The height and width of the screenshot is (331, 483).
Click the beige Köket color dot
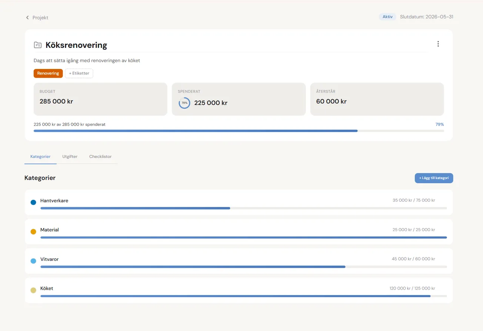coord(33,290)
